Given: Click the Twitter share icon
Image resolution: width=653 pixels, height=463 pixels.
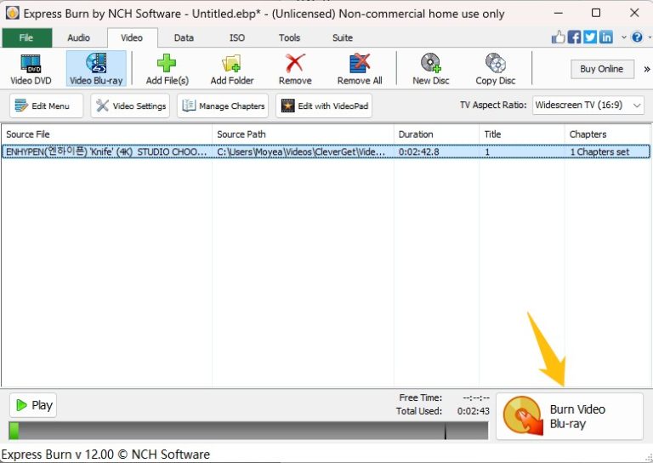Looking at the screenshot, I should [590, 37].
